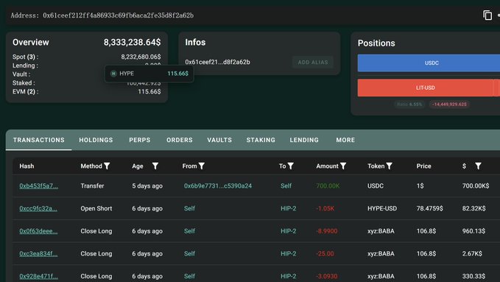Select the LIT-USD position bar
This screenshot has height=282, width=500.
point(425,88)
